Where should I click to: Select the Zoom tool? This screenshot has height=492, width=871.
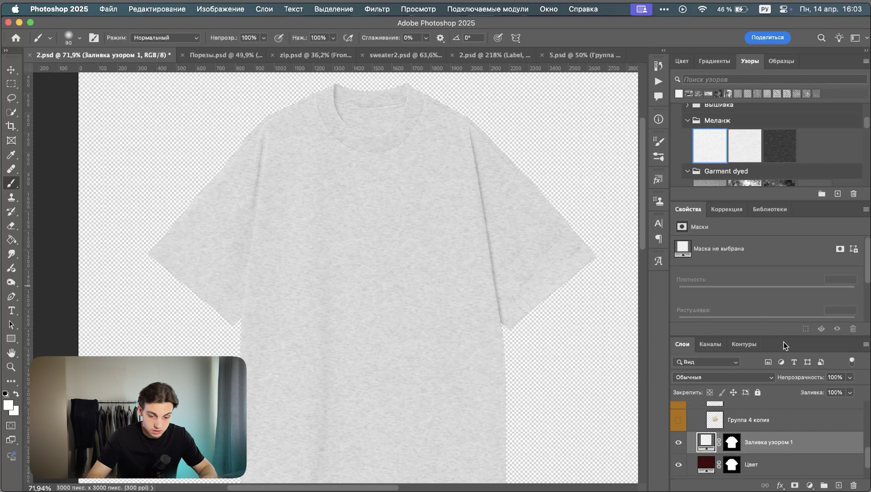[11, 367]
